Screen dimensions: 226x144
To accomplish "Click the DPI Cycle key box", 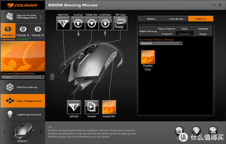I will coord(121,23).
